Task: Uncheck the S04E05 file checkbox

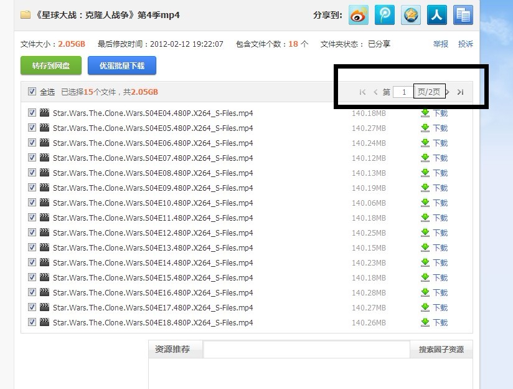Action: tap(32, 128)
